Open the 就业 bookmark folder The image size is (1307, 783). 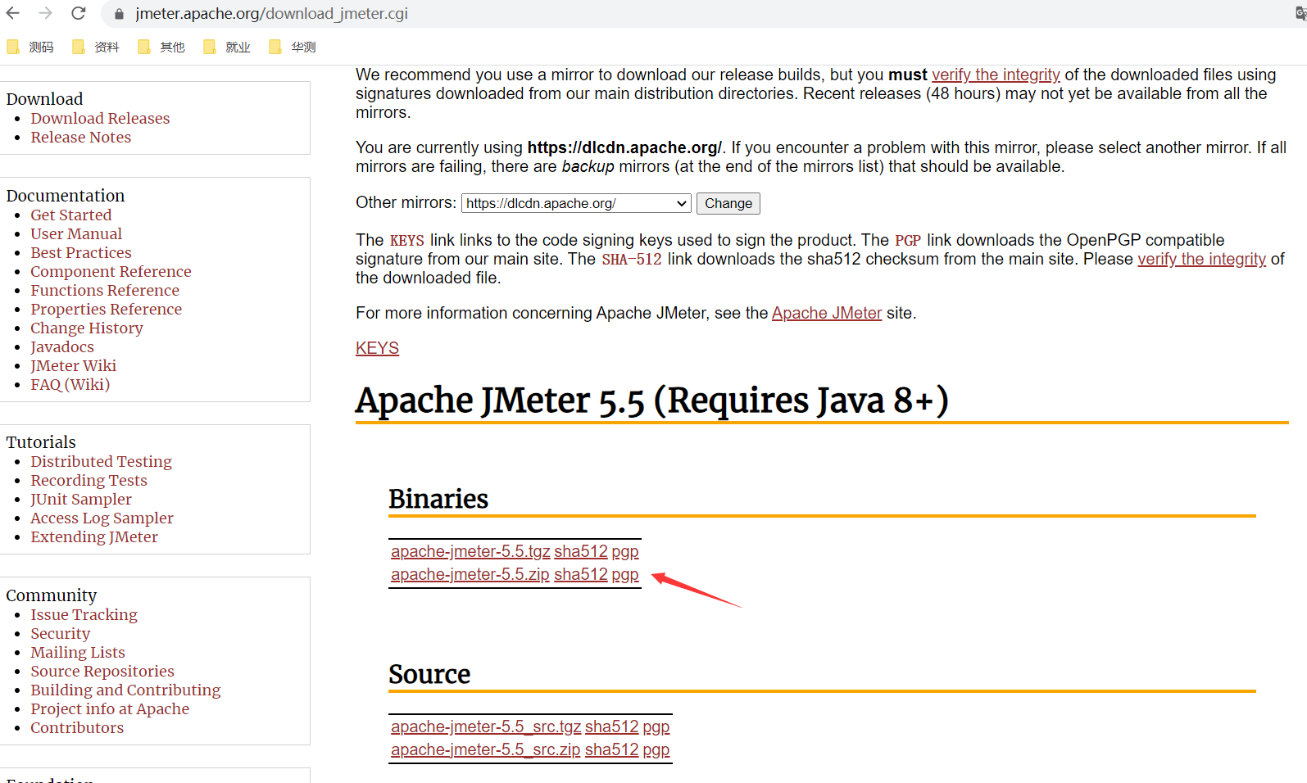[x=227, y=48]
